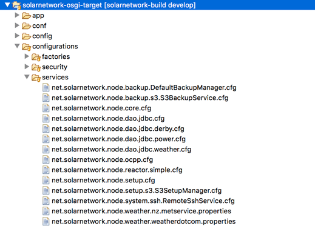Image resolution: width=315 pixels, height=226 pixels.
Task: Click the S3SetupManager.cfg file icon
Action: (46, 191)
